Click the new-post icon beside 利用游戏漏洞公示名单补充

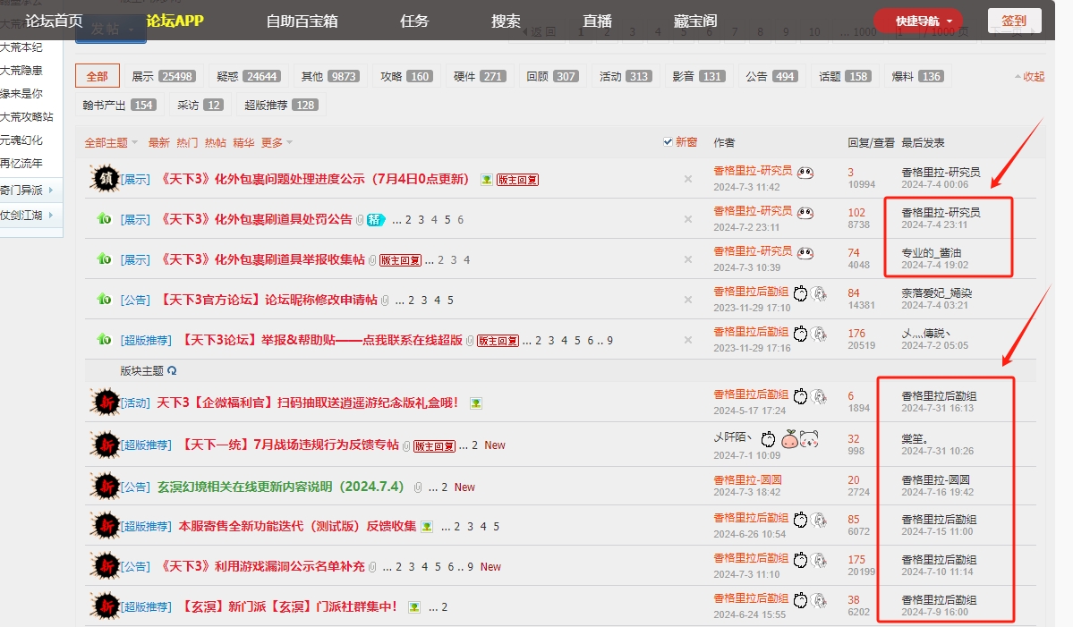pos(106,566)
